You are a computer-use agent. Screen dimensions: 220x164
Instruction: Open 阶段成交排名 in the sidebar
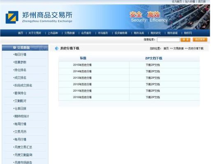[23, 85]
